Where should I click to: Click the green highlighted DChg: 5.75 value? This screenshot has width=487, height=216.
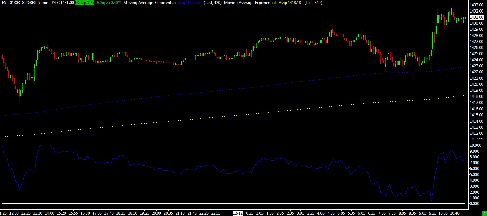point(84,3)
